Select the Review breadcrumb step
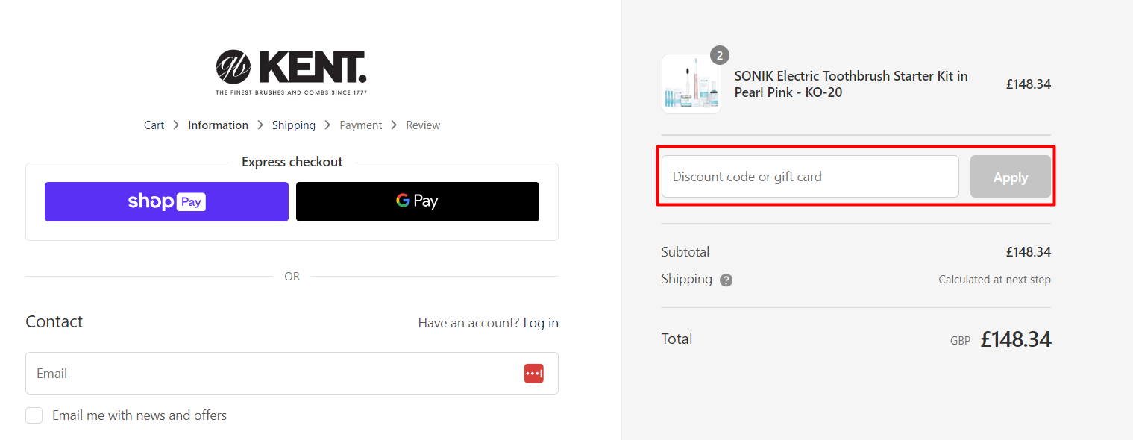This screenshot has height=440, width=1133. tap(423, 125)
